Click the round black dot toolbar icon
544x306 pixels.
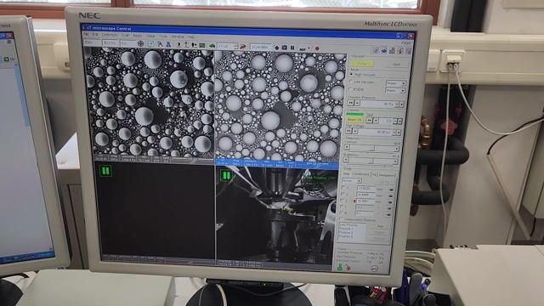coord(276,48)
